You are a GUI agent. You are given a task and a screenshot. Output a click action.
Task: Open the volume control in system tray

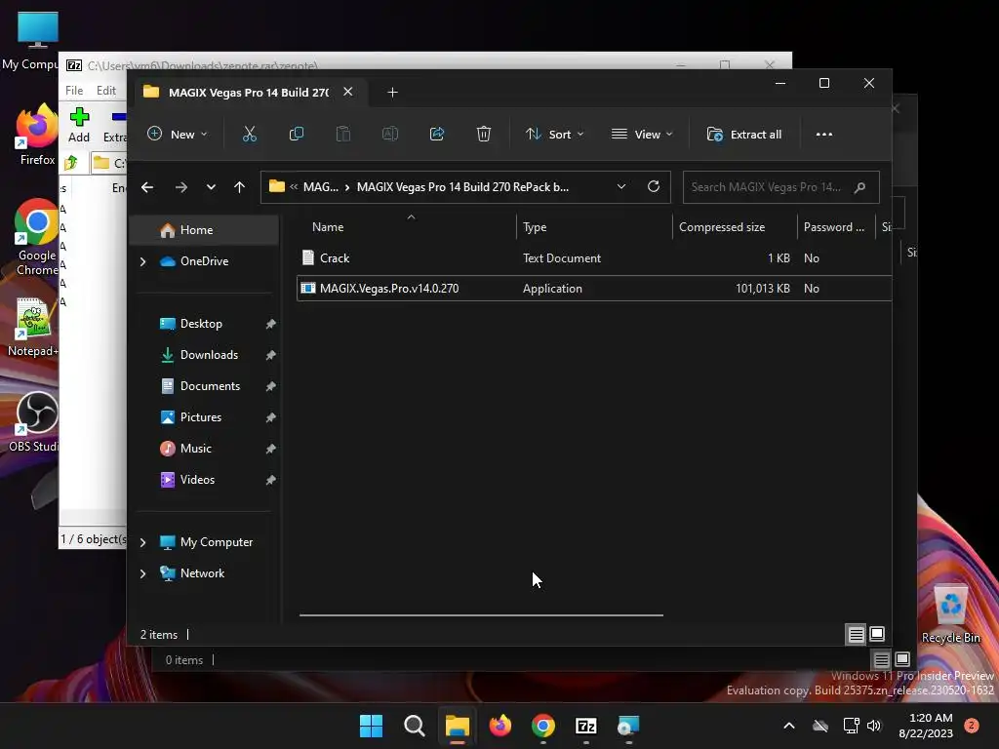(874, 726)
